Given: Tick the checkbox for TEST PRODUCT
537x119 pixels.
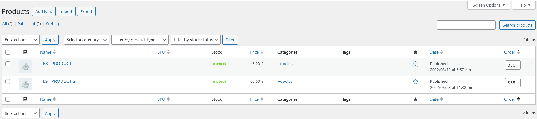Looking at the screenshot, I should (x=8, y=64).
